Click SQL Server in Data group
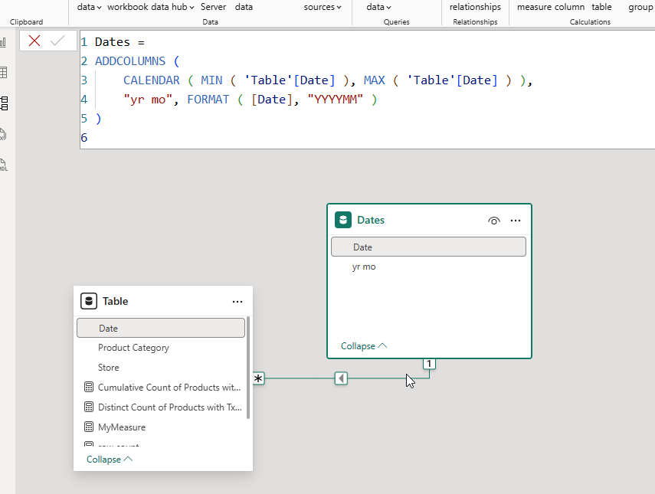 pyautogui.click(x=213, y=7)
